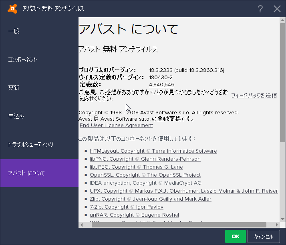286x245 pixels.
Task: Open the End User License Agreement link
Action: coord(116,125)
